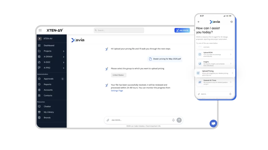Open the blue chat support bubble
Image resolution: width=268 pixels, height=150 pixels.
(213, 123)
